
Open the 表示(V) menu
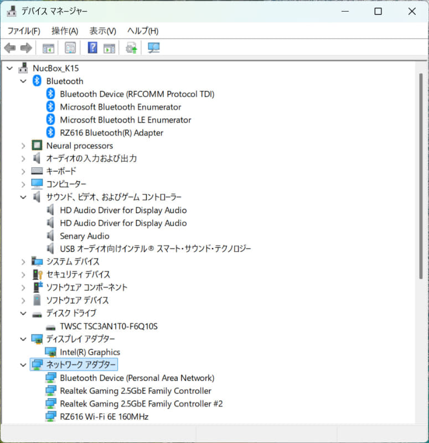(103, 31)
